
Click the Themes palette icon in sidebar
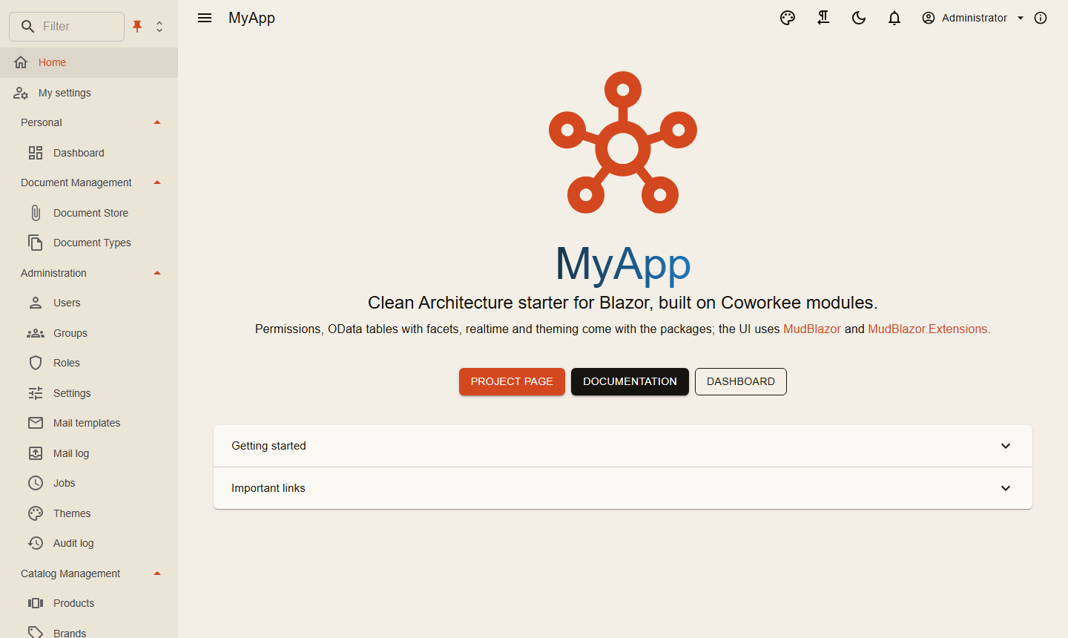pyautogui.click(x=36, y=513)
